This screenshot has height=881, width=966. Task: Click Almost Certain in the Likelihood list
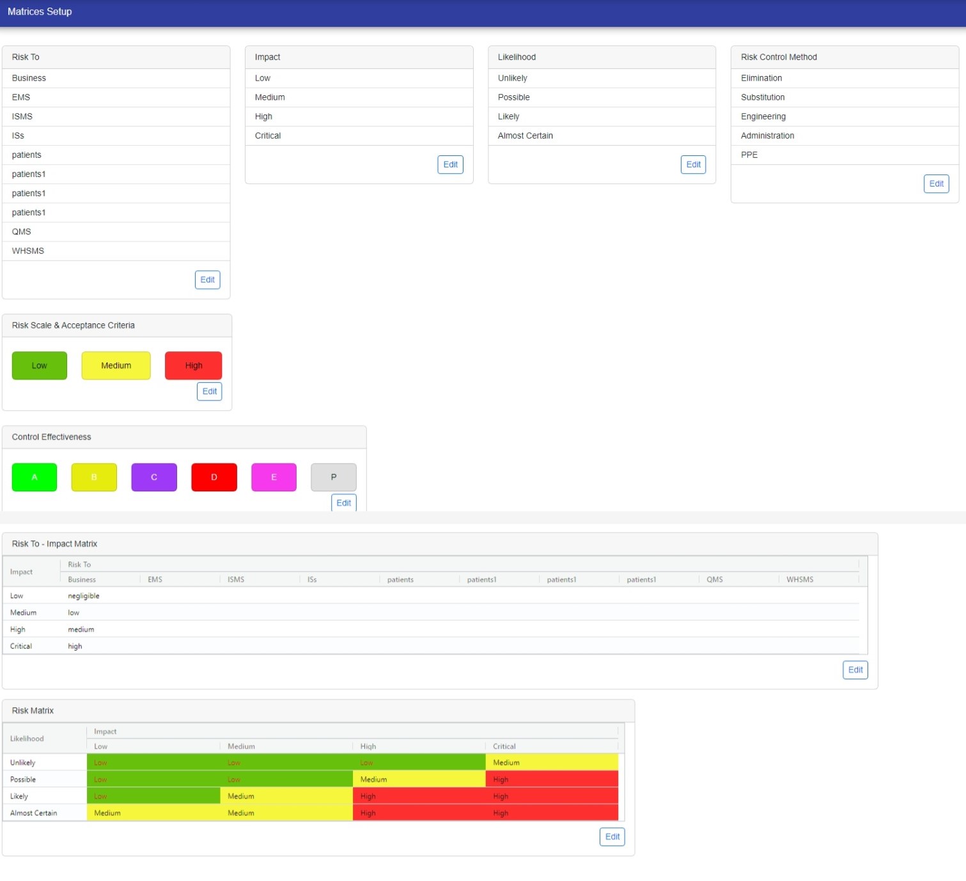click(525, 136)
